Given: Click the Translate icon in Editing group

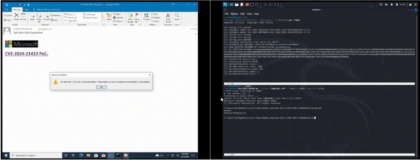Looking at the screenshot, I should 146,17.
